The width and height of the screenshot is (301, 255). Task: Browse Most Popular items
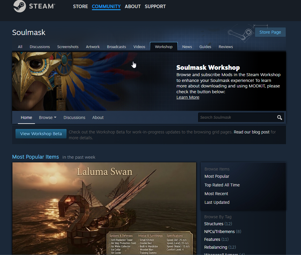point(217,176)
